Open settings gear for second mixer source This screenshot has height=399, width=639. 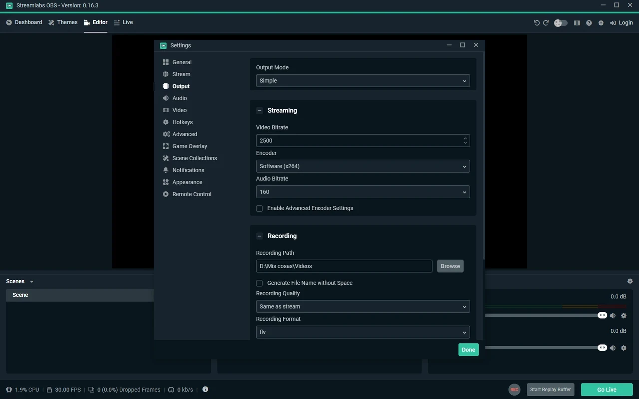[x=623, y=348]
